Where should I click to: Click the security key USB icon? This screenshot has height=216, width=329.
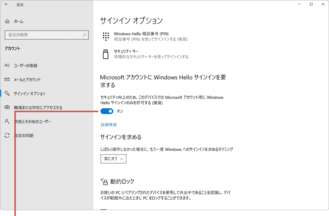106,54
